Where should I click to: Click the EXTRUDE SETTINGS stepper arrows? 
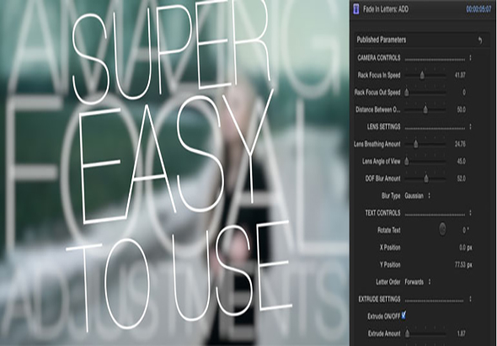[470, 299]
